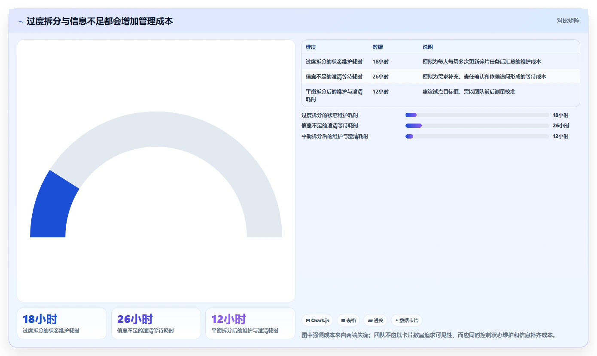Click the 18小时 value in the table
This screenshot has height=356, width=597.
381,62
